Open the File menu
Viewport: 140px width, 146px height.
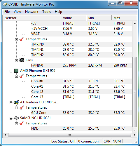7,12
